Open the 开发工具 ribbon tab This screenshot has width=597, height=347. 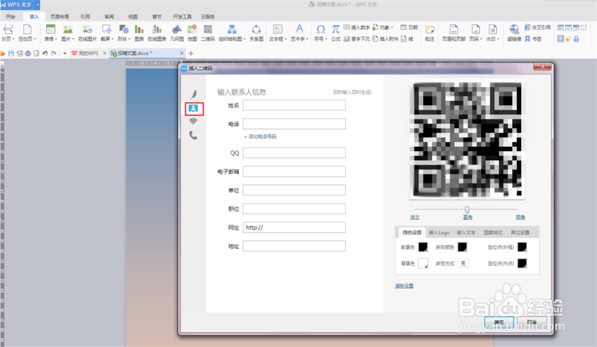coord(182,17)
